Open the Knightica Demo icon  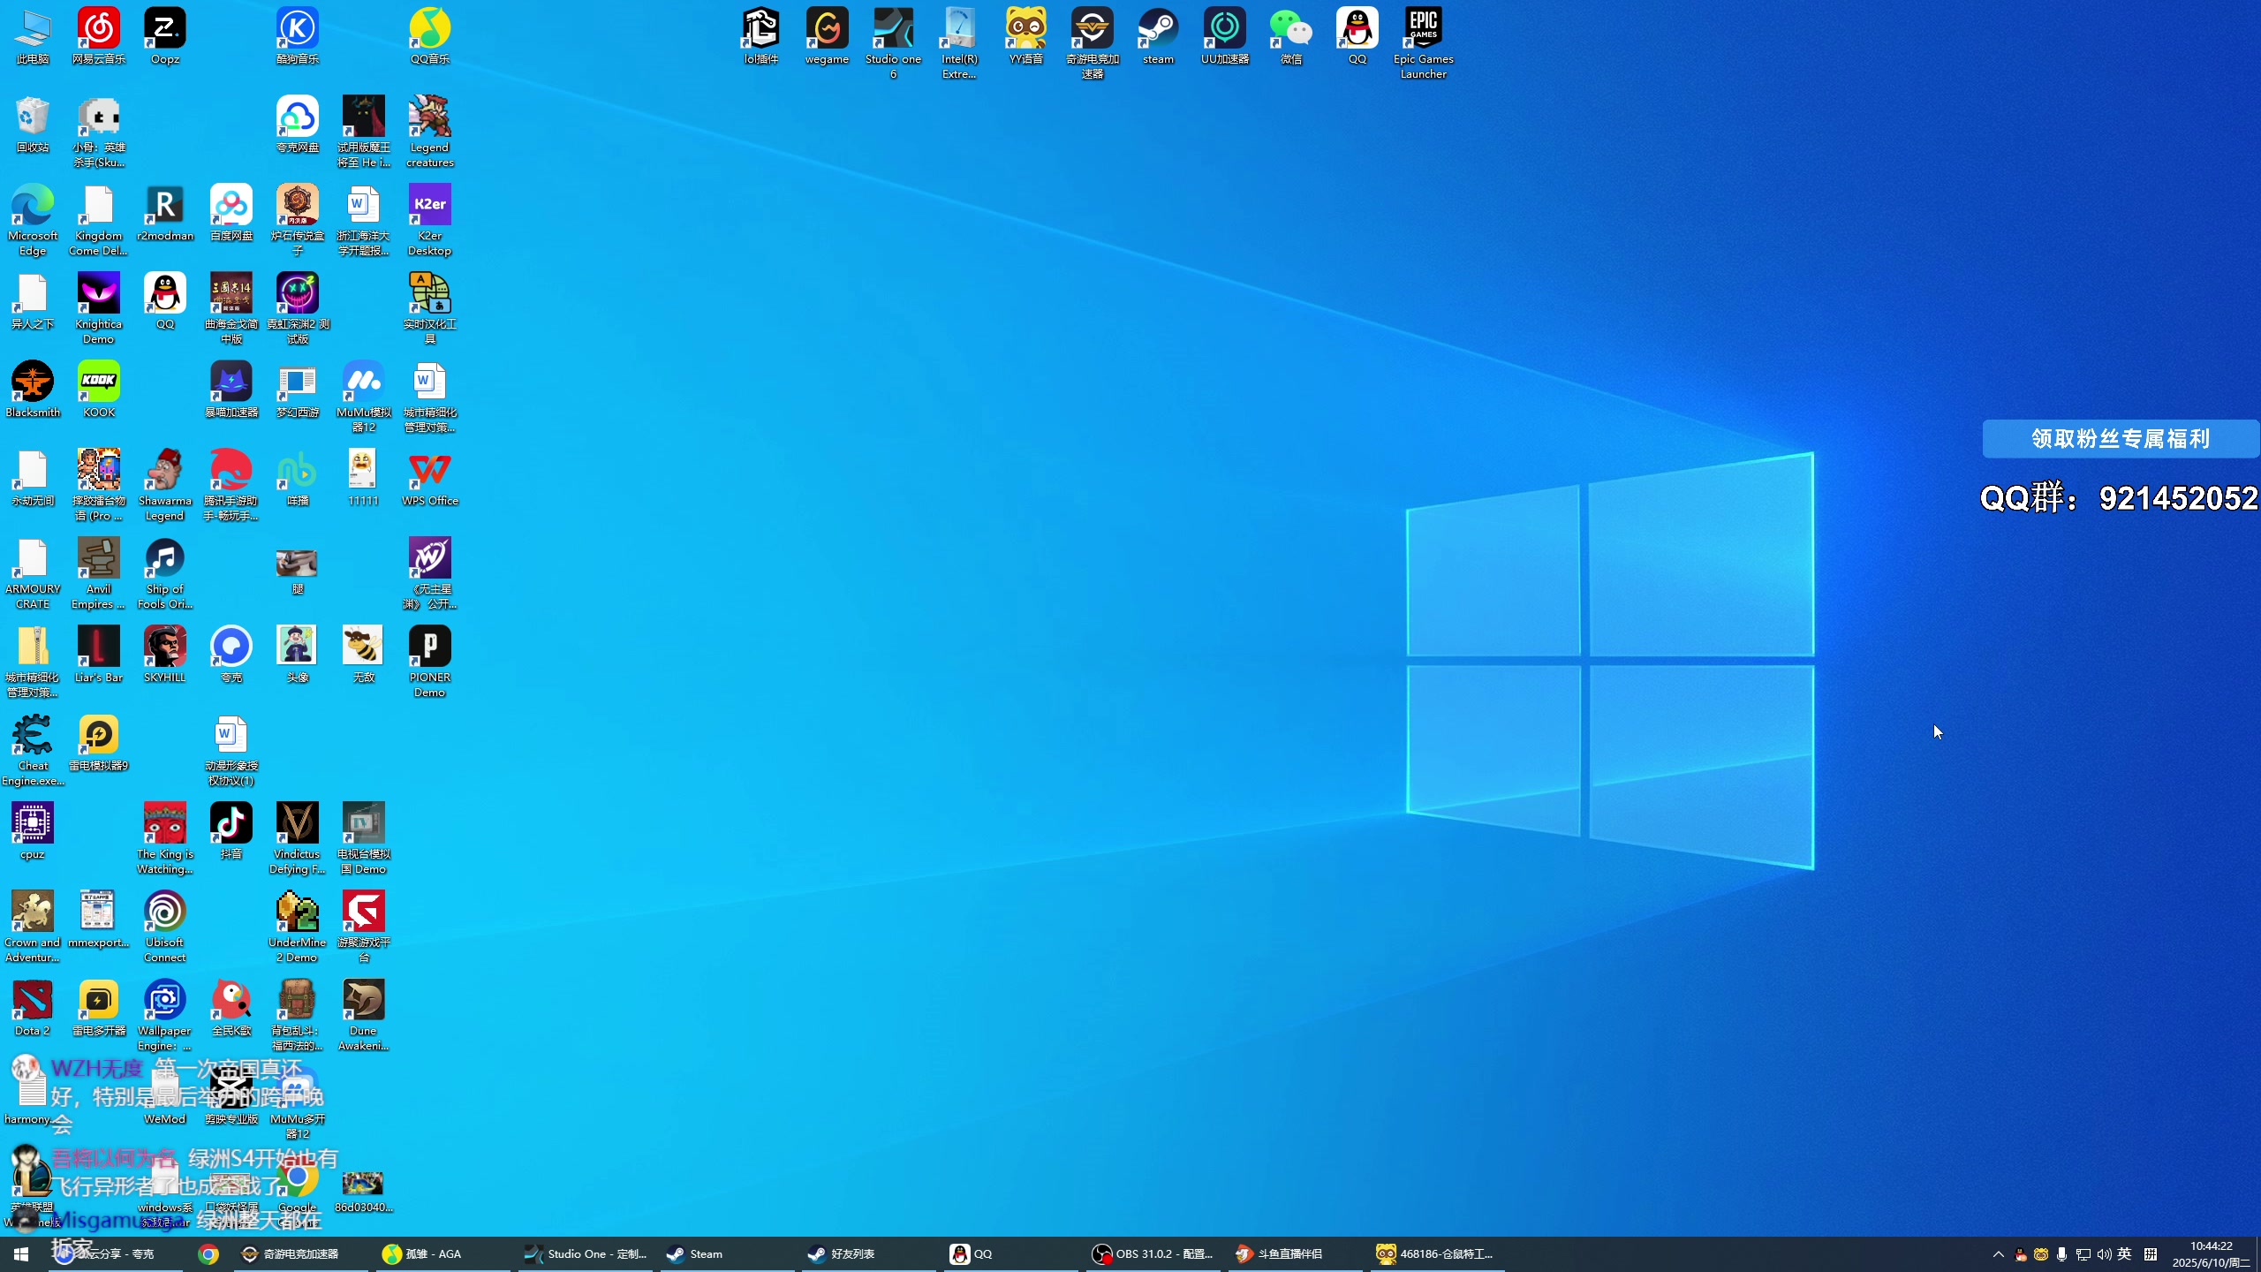pyautogui.click(x=99, y=309)
